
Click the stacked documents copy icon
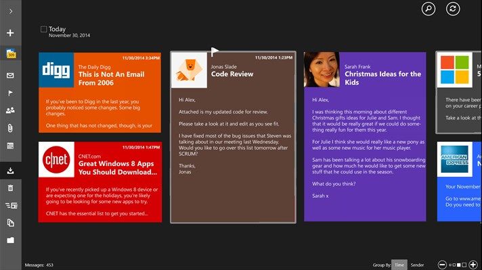point(10,223)
